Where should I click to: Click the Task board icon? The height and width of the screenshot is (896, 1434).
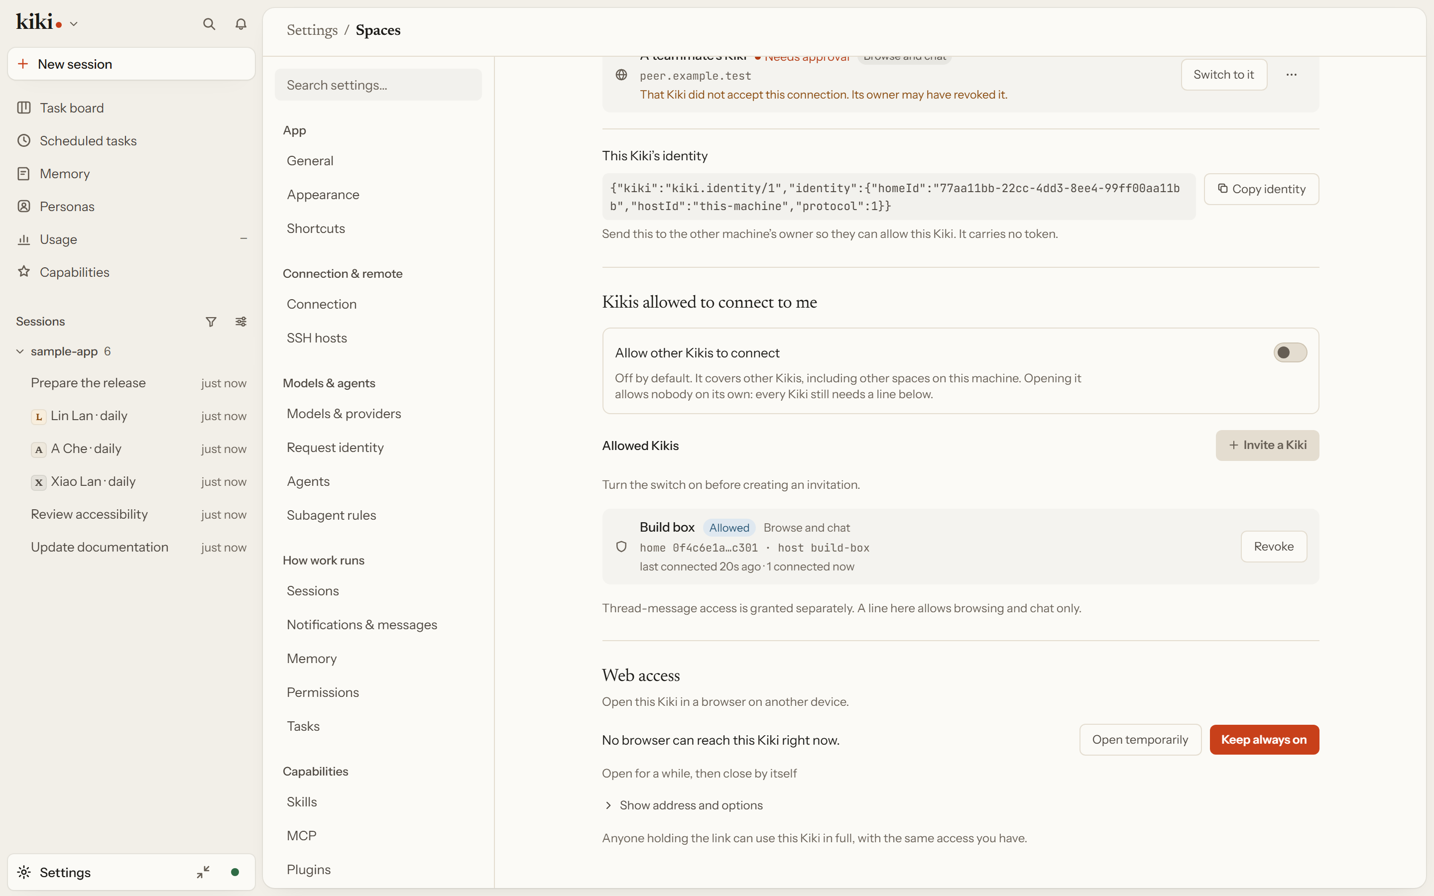click(24, 108)
